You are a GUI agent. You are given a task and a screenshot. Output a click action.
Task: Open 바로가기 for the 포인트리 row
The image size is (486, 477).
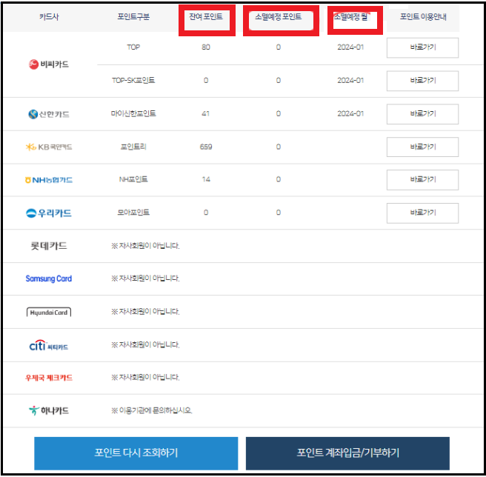point(422,147)
